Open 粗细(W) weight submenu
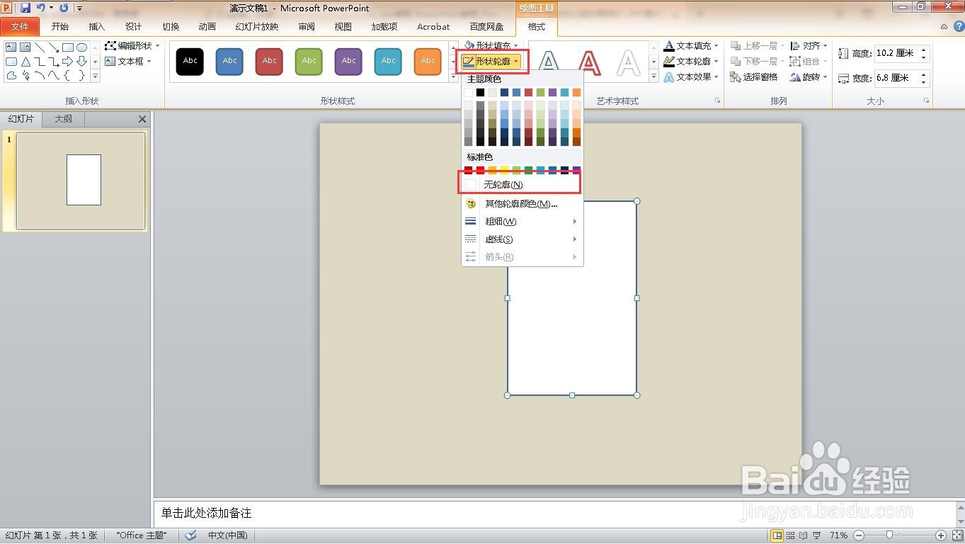965x544 pixels. 523,222
